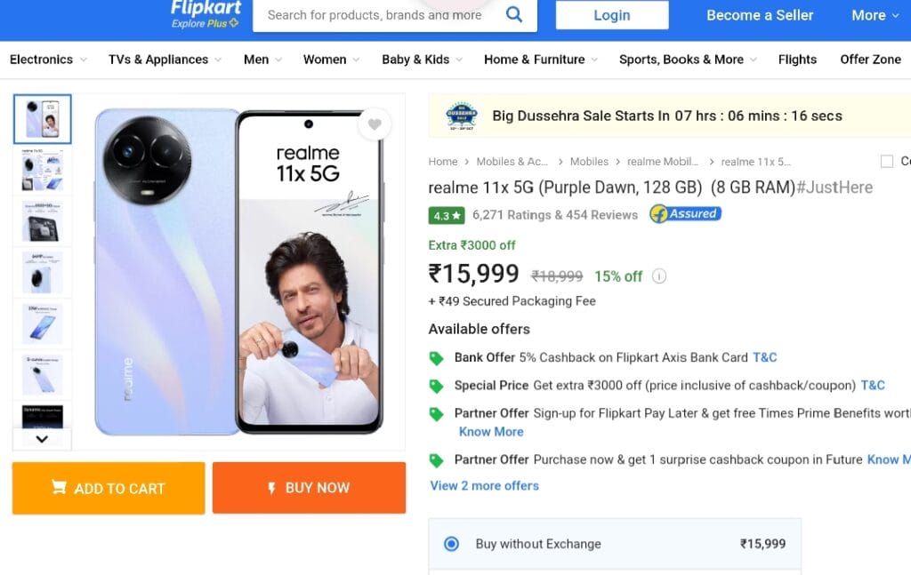Image resolution: width=911 pixels, height=575 pixels.
Task: Select Buy without Exchange radio button
Action: 451,544
